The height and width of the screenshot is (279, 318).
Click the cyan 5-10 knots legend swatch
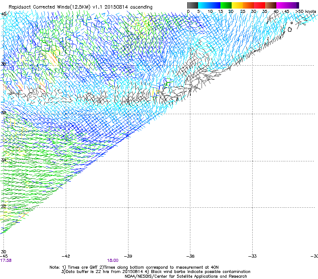204,5
